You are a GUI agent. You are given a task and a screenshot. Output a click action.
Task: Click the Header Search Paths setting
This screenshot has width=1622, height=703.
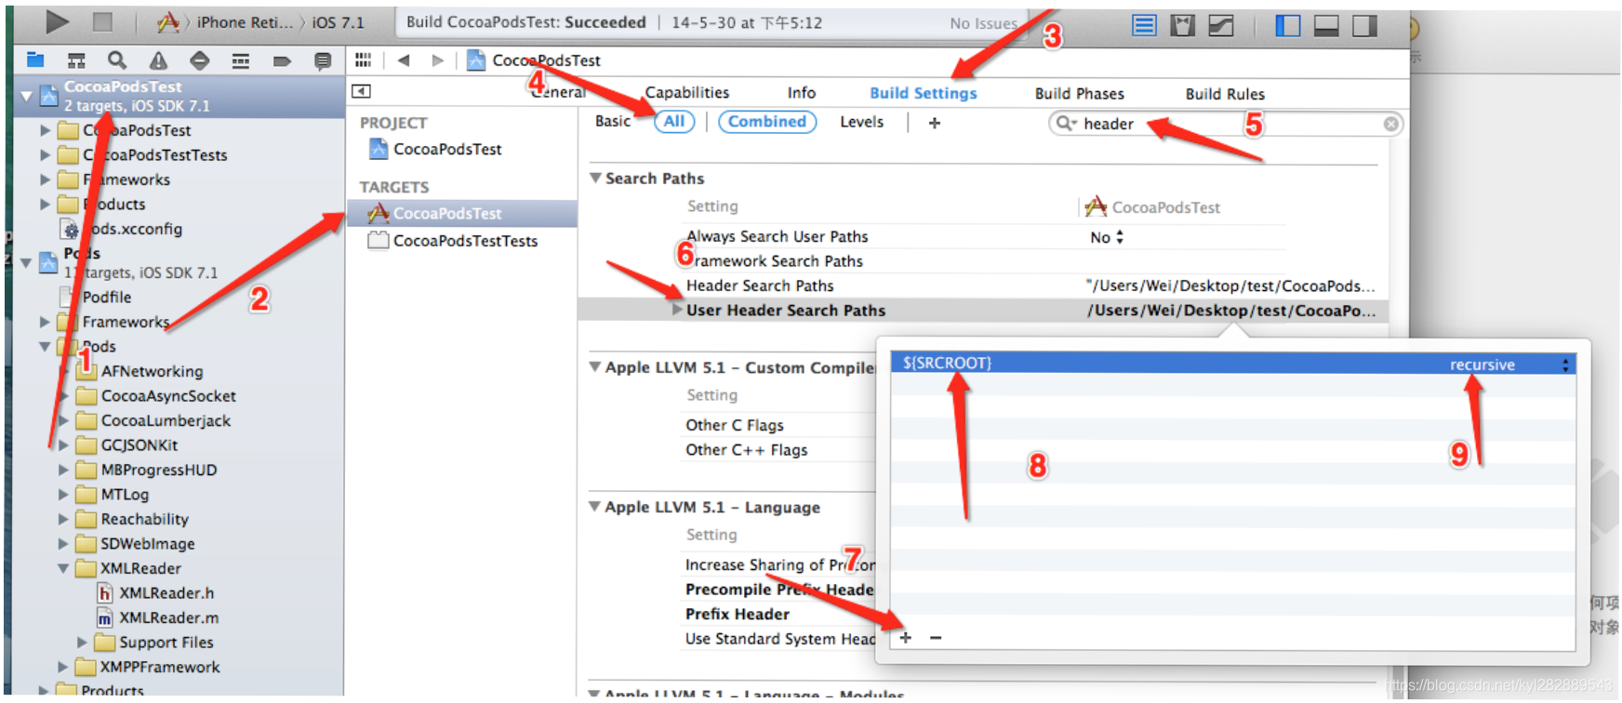(x=760, y=285)
